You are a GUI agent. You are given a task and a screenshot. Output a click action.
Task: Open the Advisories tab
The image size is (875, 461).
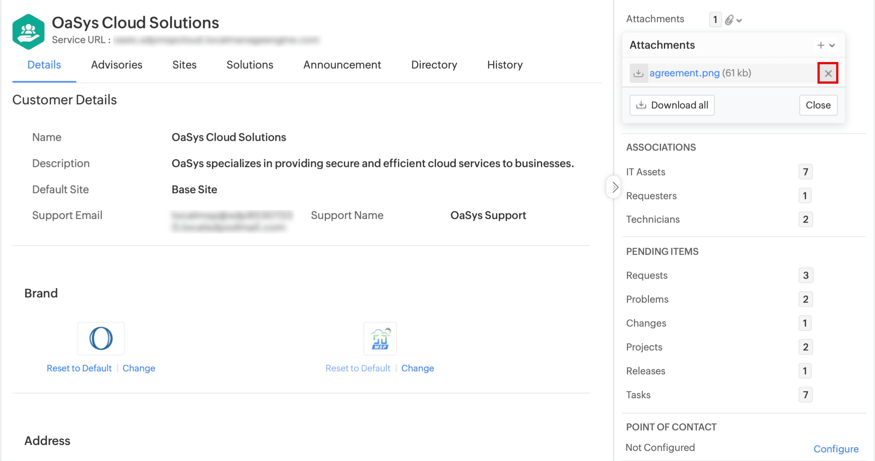pyautogui.click(x=117, y=65)
